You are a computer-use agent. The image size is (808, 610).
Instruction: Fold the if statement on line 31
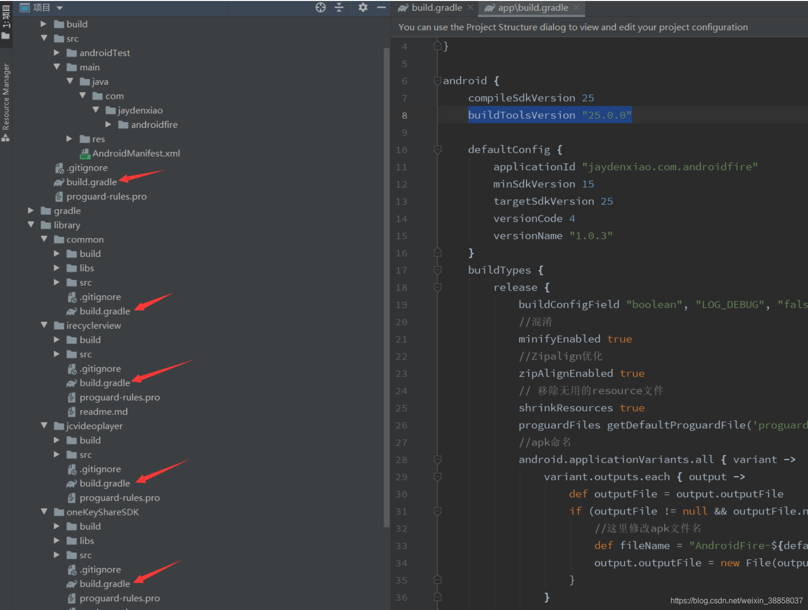coord(438,511)
